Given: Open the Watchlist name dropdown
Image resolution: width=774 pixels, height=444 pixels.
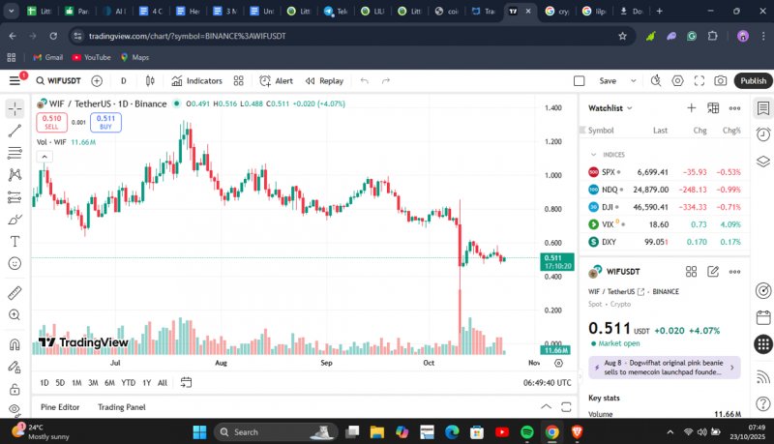Looking at the screenshot, I should click(x=610, y=108).
